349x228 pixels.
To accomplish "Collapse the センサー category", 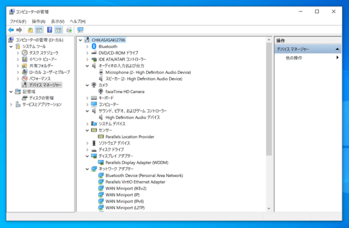I will coord(87,130).
